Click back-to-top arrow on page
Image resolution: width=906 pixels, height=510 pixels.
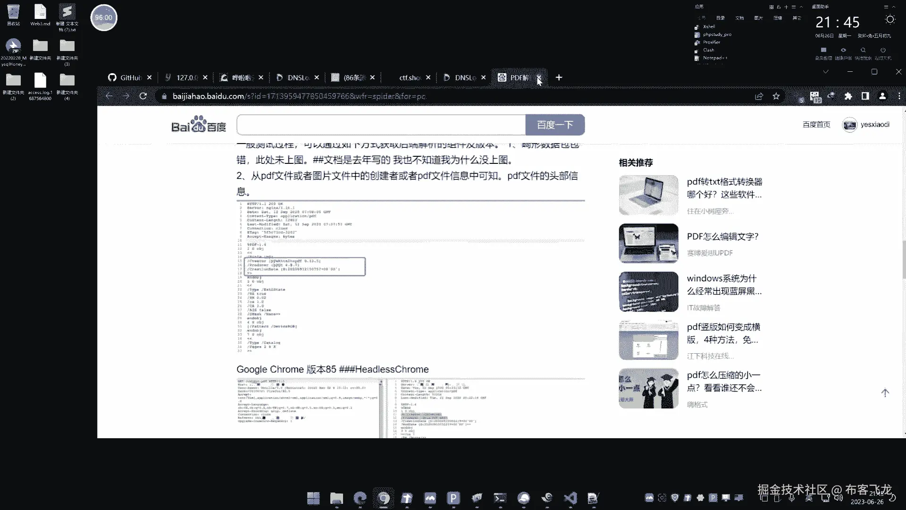(x=885, y=393)
